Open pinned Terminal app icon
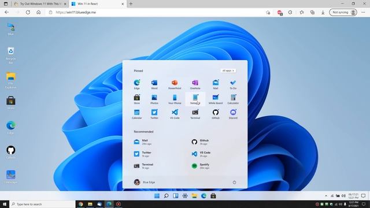 click(195, 114)
